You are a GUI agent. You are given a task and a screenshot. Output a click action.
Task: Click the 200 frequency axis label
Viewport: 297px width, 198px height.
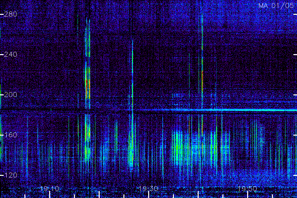[11, 95]
